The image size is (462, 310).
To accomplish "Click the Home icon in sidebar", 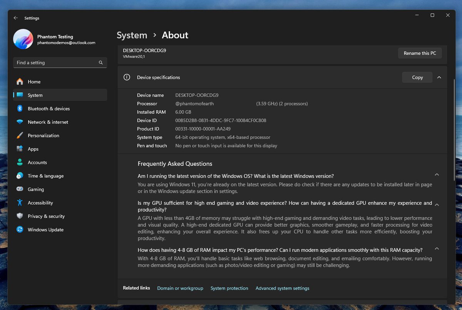I will [20, 82].
